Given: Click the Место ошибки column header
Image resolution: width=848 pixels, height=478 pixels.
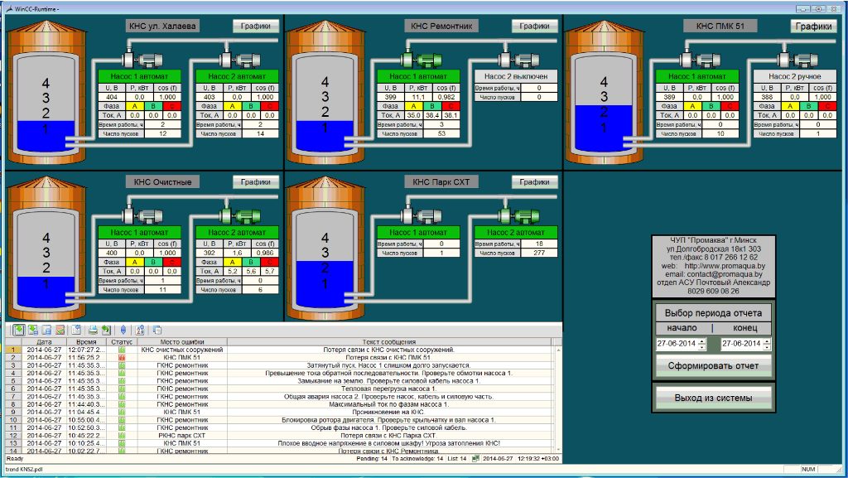Looking at the screenshot, I should coord(181,341).
